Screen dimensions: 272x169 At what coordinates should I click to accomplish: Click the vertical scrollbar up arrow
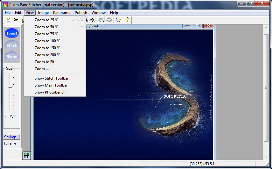[266, 27]
